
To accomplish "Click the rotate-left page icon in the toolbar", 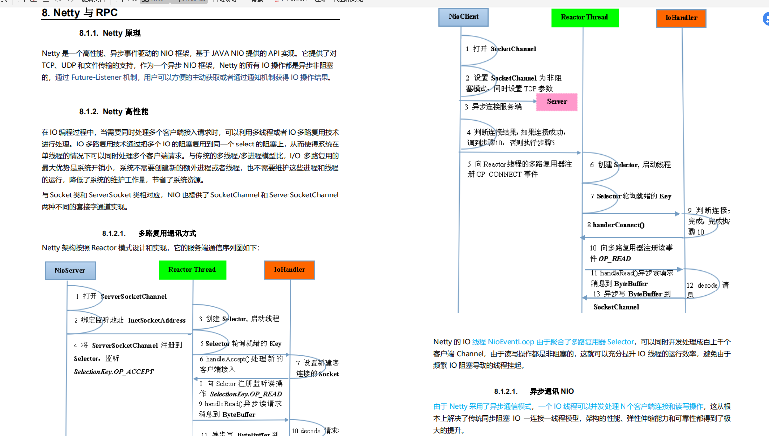I will [x=60, y=2].
